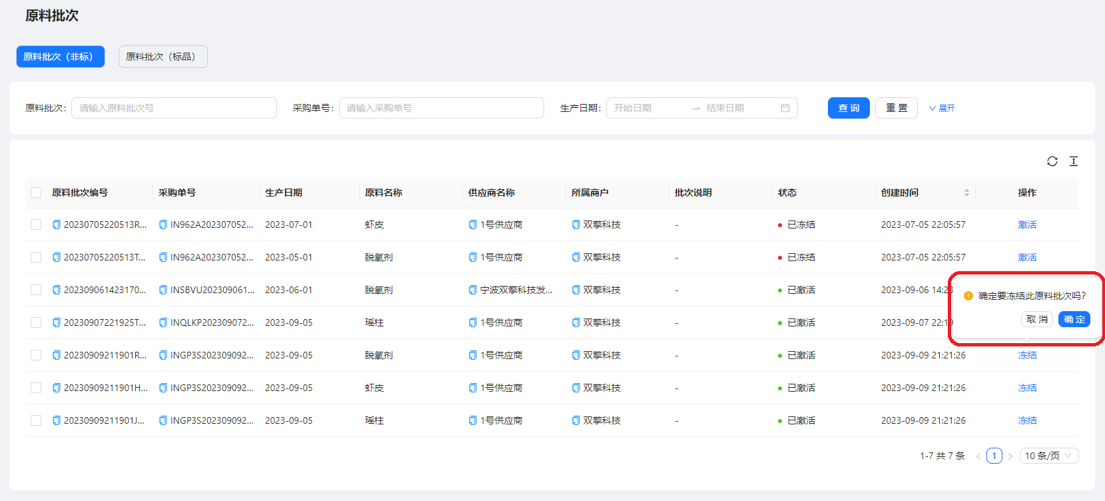The width and height of the screenshot is (1105, 501).
Task: Click 冻结 for batch 20230909211901H
Action: (x=1027, y=388)
